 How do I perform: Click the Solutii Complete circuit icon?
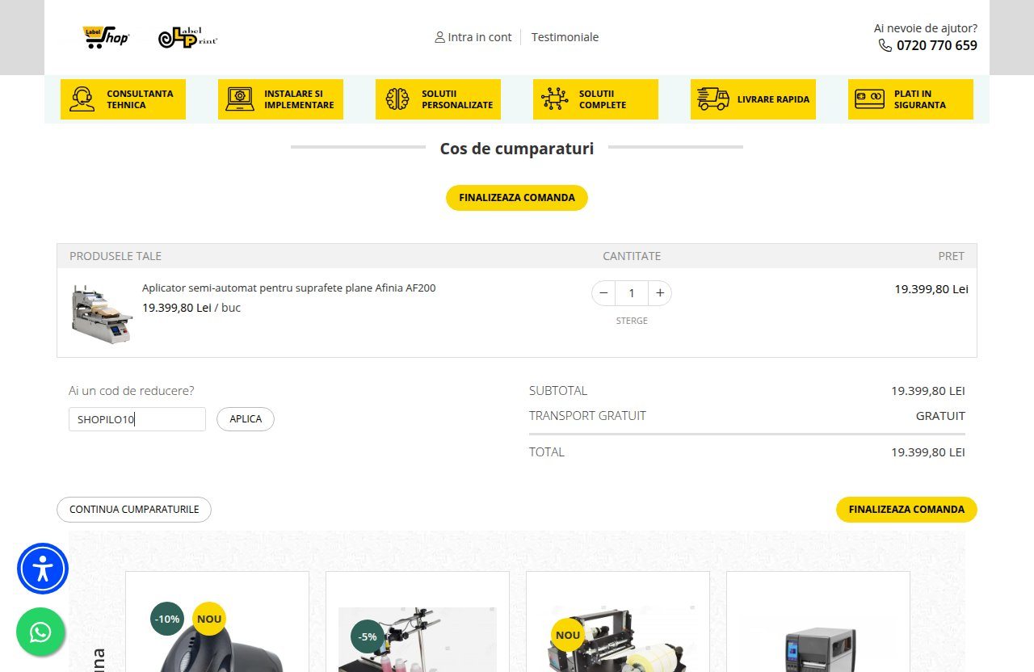point(554,99)
